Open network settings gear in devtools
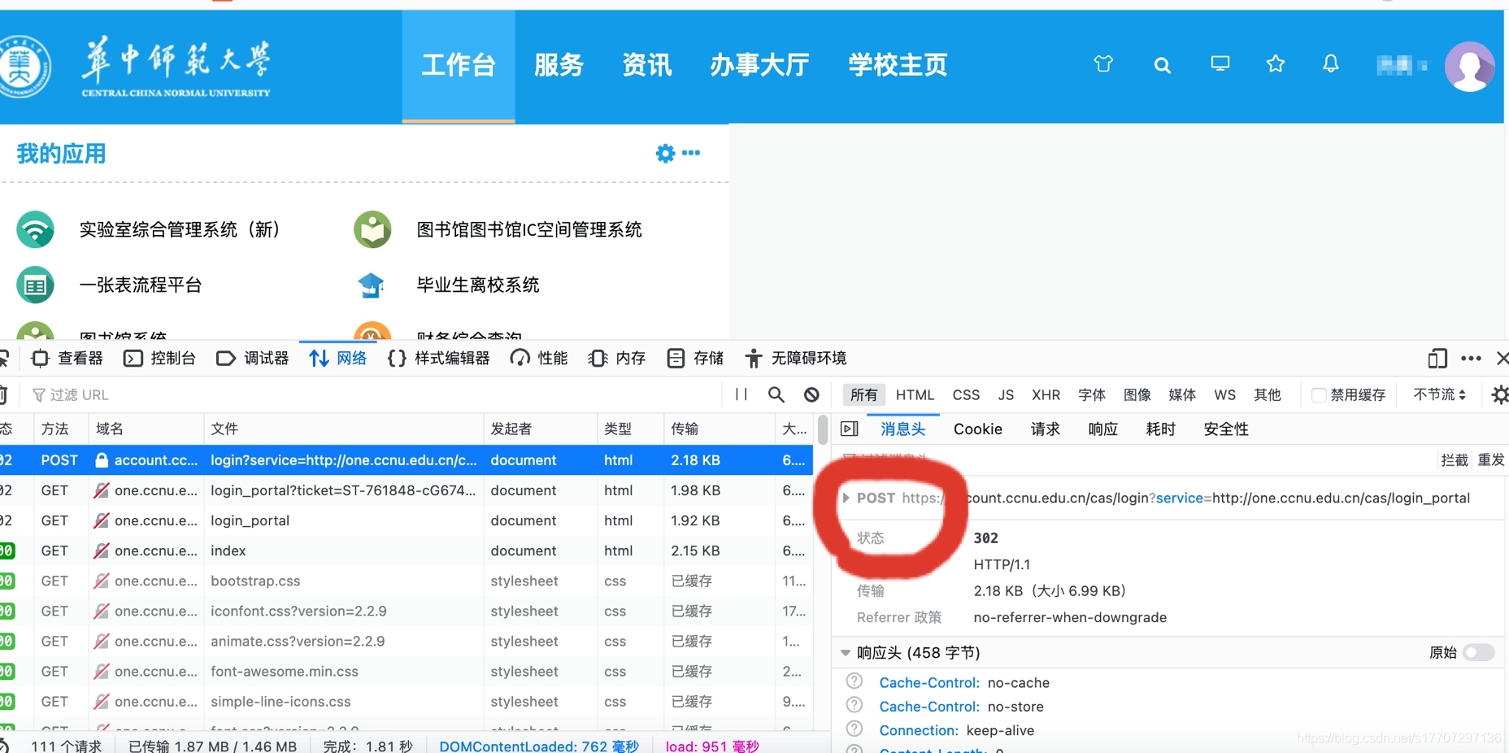Image resolution: width=1509 pixels, height=753 pixels. (x=1500, y=394)
